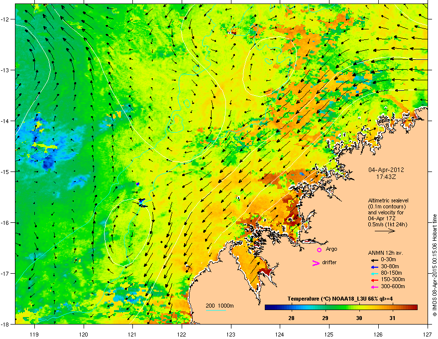The width and height of the screenshot is (438, 339).
Task: Click the '80-150m' depth label
Action: pyautogui.click(x=391, y=273)
